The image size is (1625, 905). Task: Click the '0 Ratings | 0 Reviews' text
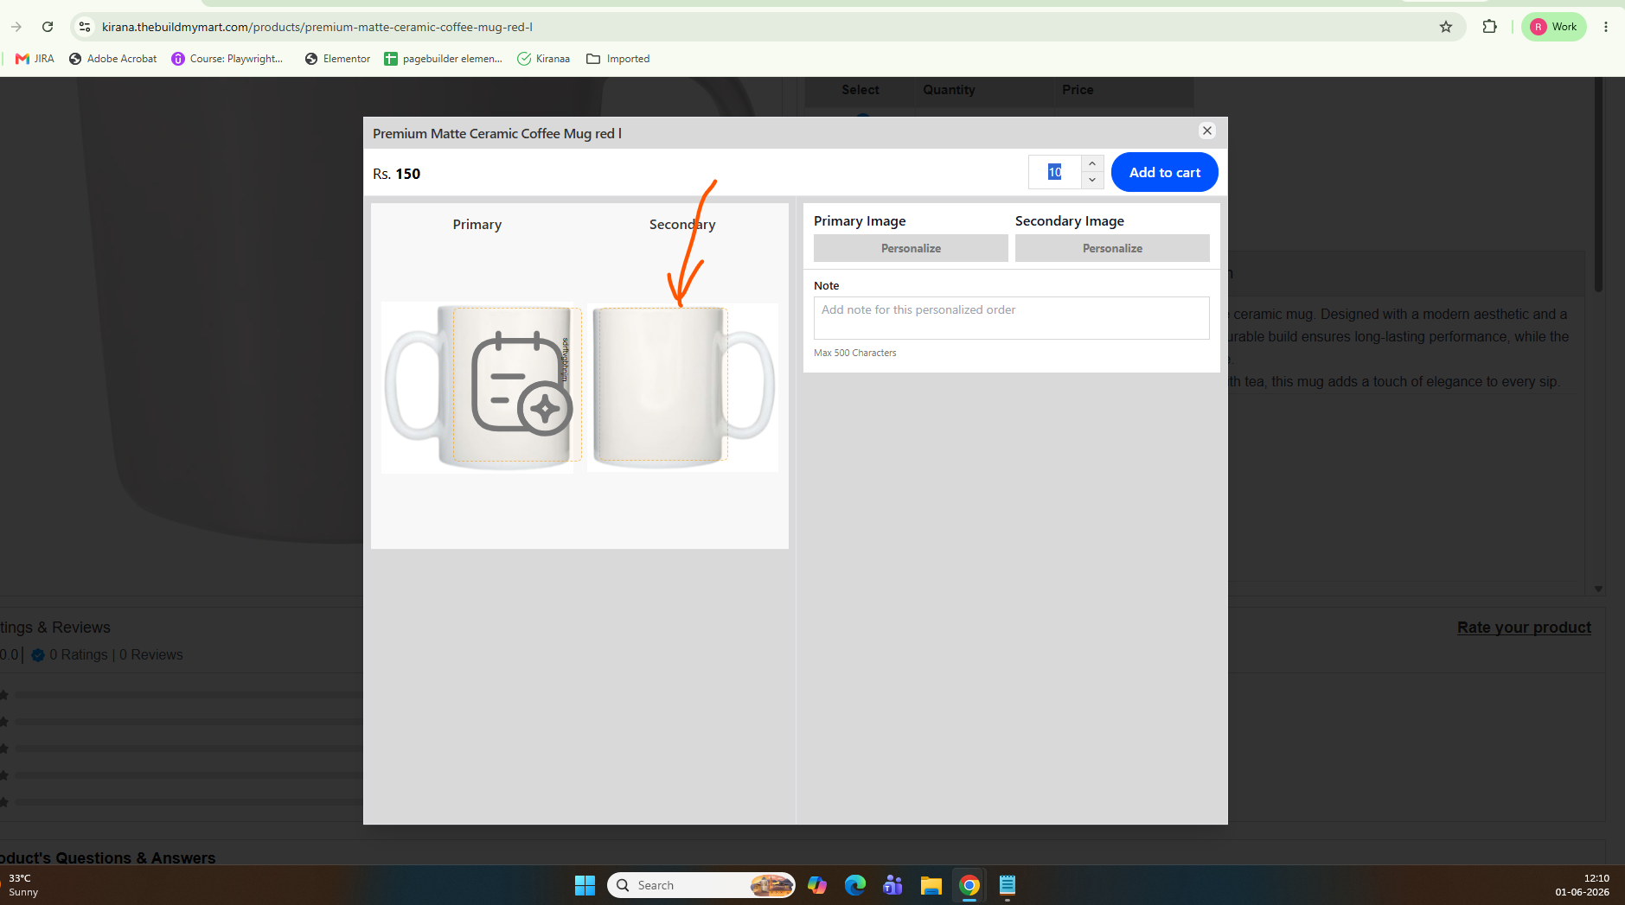point(116,655)
